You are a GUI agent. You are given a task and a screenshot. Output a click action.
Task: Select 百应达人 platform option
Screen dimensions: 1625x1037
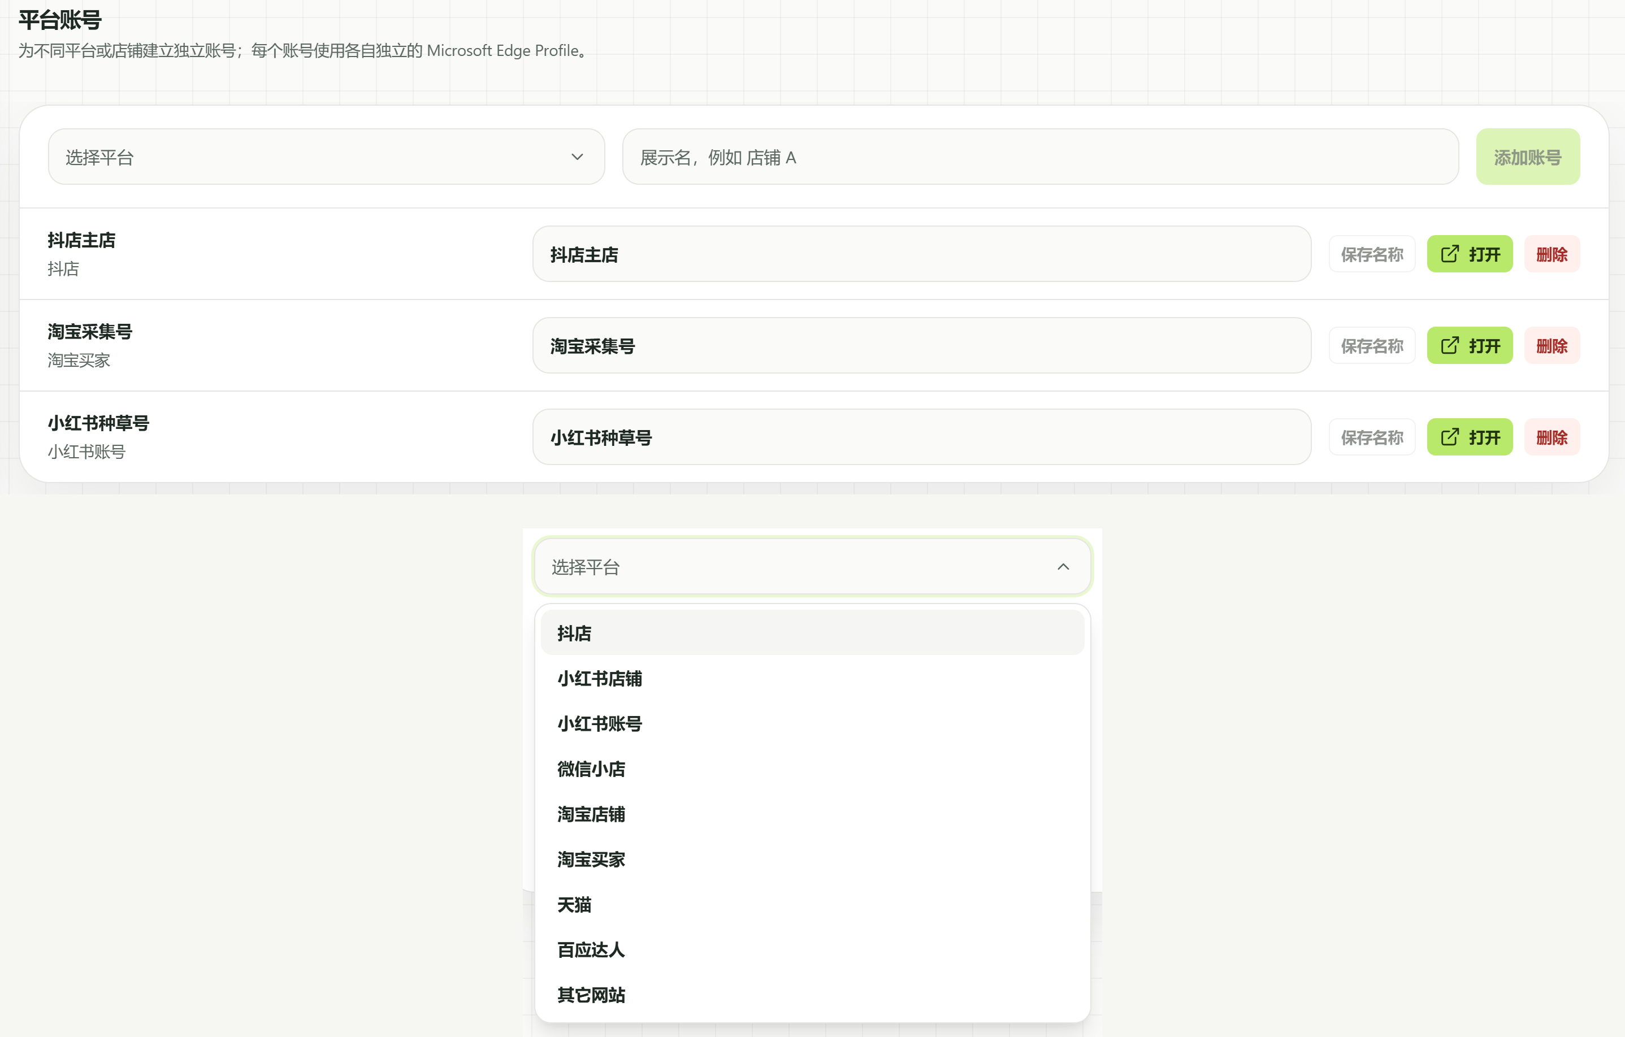(813, 949)
